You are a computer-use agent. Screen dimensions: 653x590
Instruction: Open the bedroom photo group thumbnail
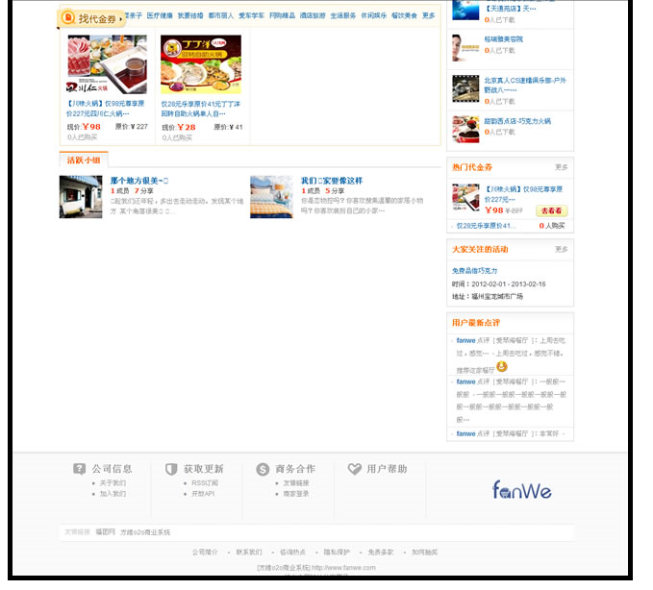point(271,197)
